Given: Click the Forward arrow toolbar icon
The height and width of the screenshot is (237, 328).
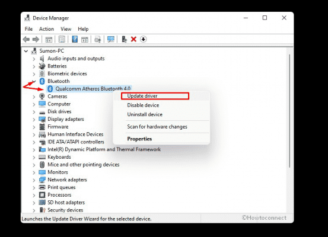Looking at the screenshot, I should tap(36, 39).
